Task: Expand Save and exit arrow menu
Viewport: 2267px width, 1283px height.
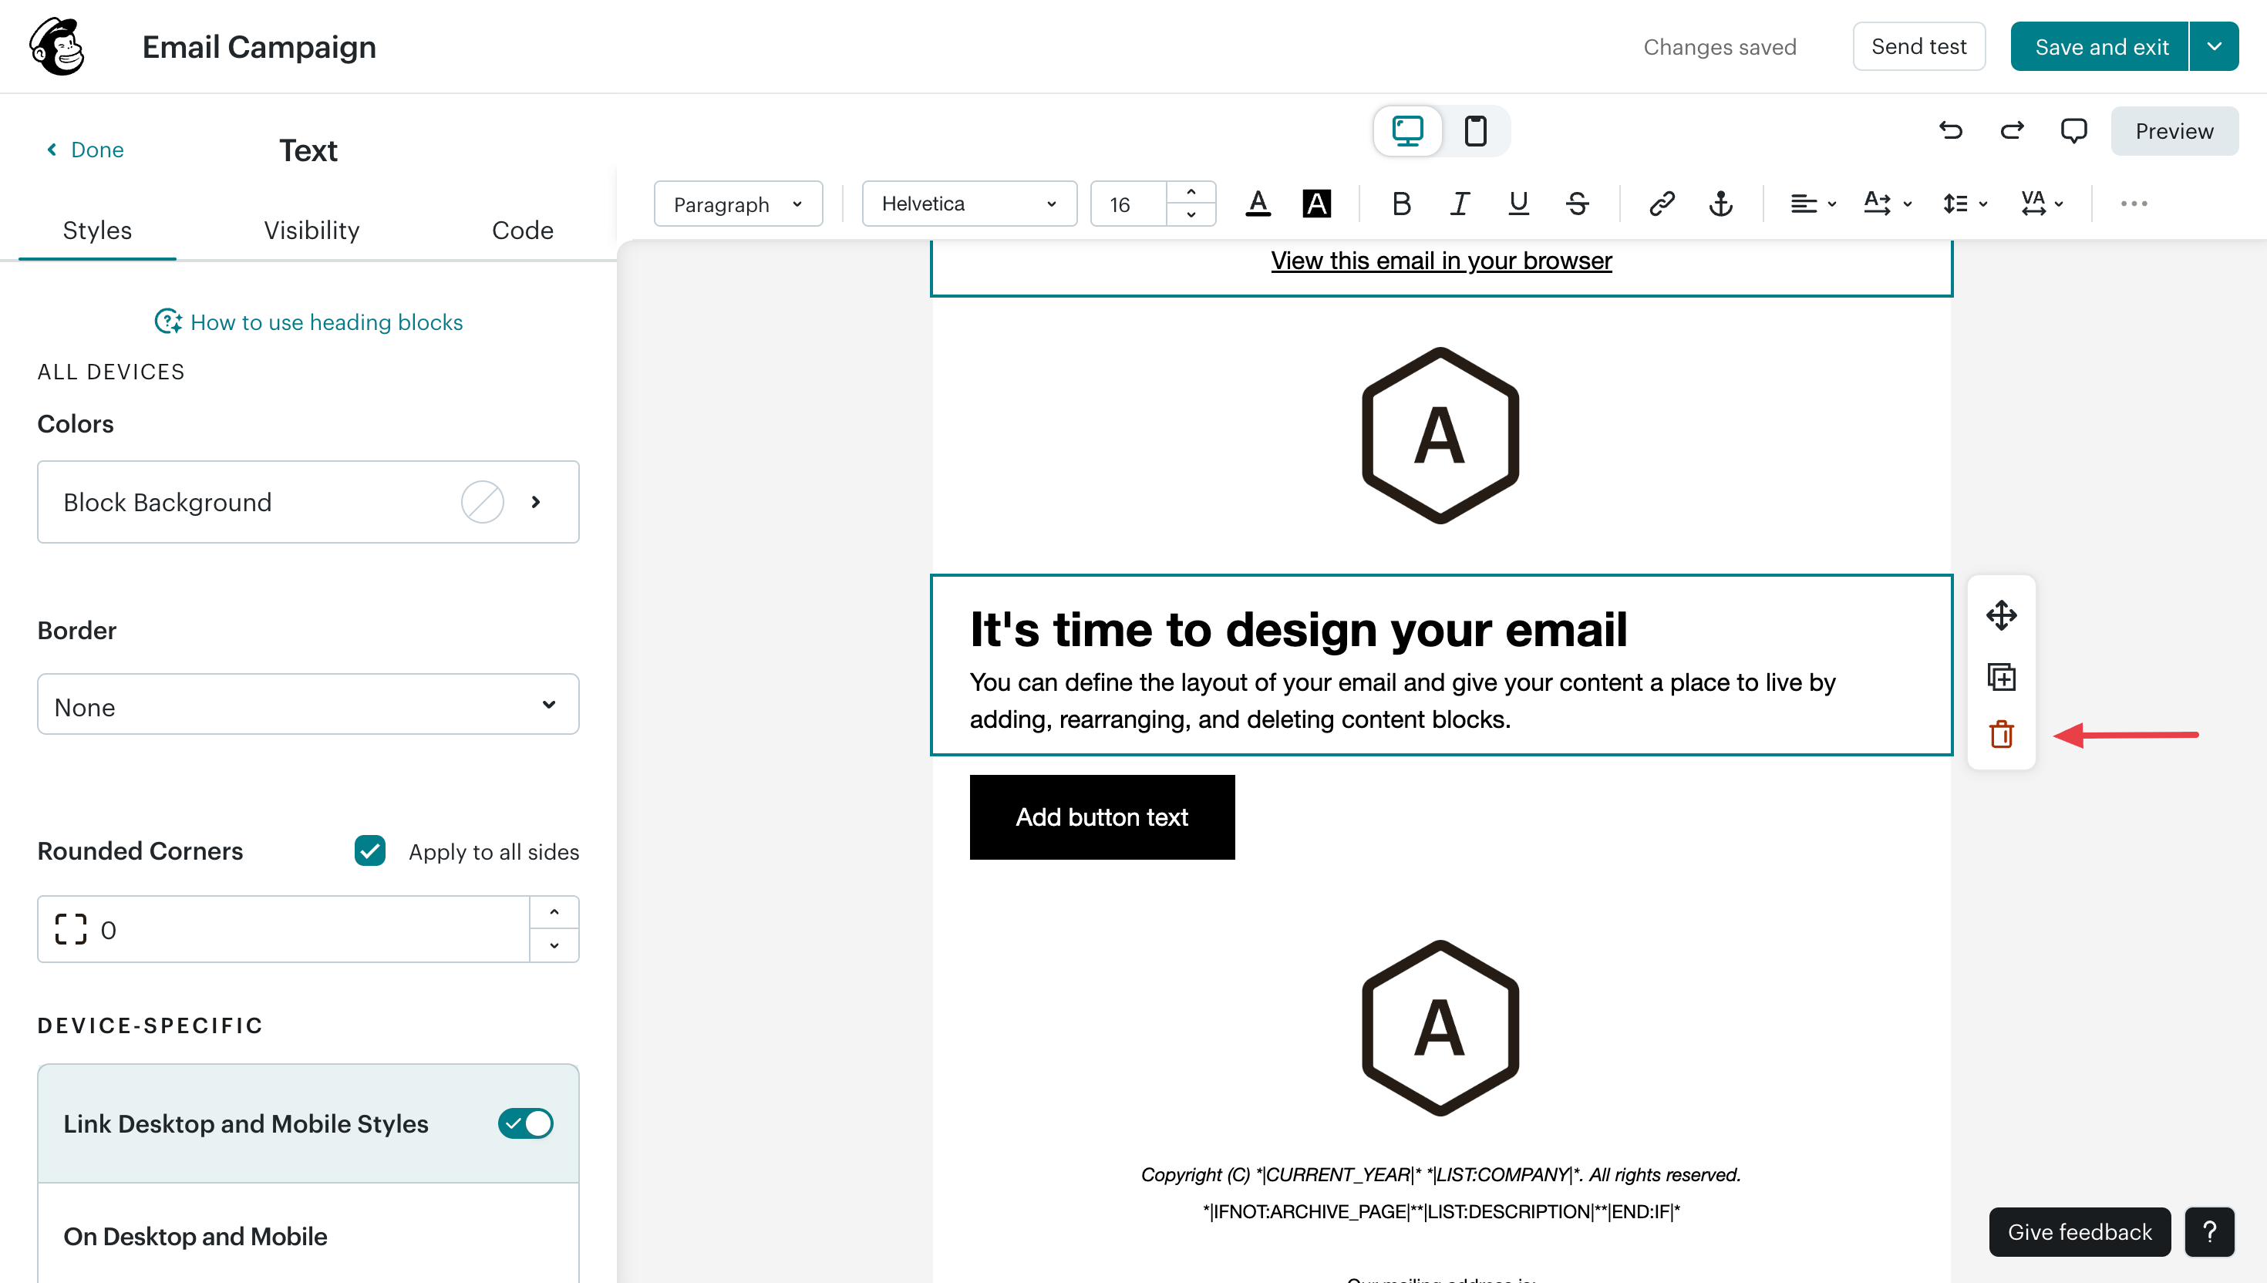Action: coord(2213,47)
